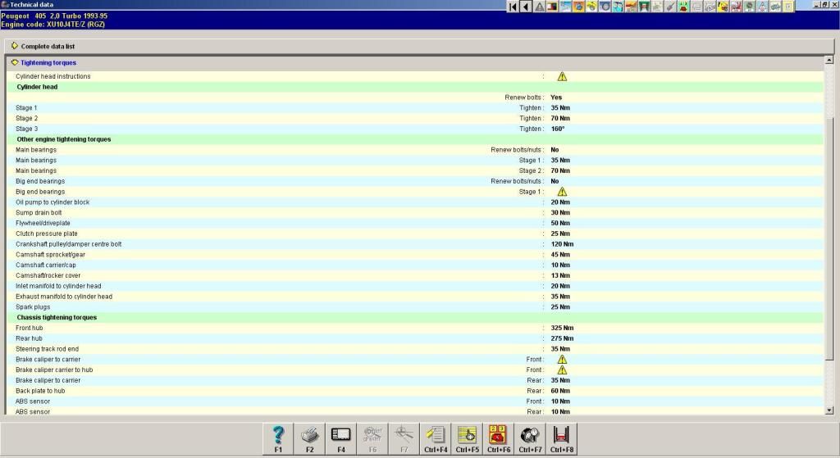Click the F4 screen display button
This screenshot has width=840, height=458.
click(x=341, y=438)
